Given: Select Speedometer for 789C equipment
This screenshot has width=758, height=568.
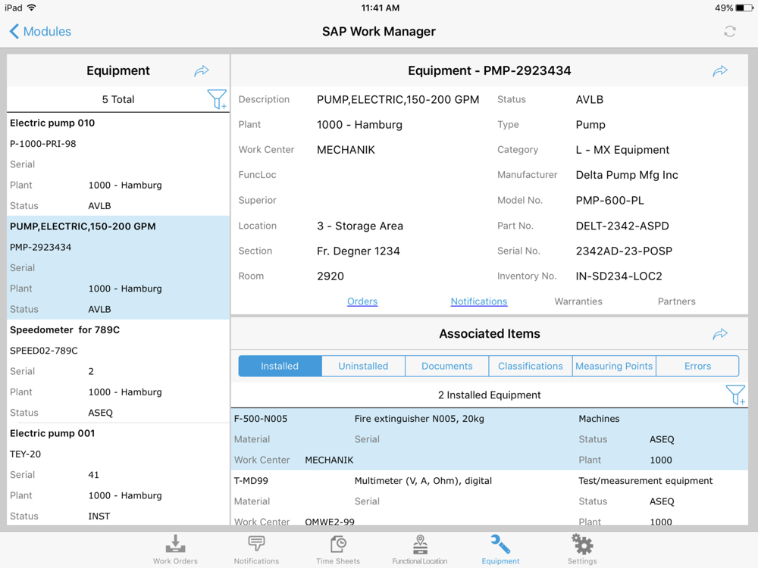Looking at the screenshot, I should pyautogui.click(x=118, y=371).
